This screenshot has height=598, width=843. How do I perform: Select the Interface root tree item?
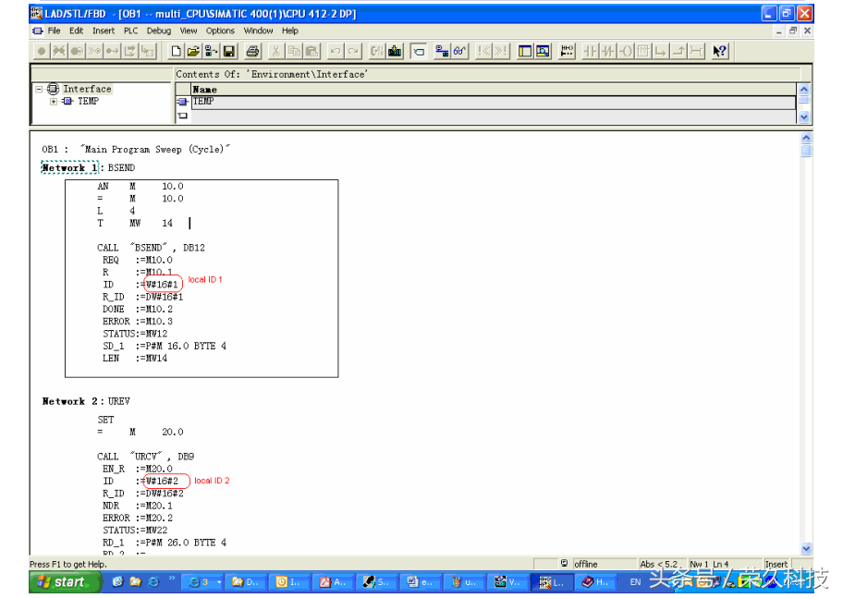click(87, 89)
